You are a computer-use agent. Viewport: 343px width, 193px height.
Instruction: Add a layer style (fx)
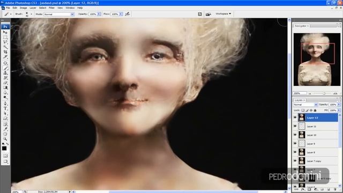[303, 189]
